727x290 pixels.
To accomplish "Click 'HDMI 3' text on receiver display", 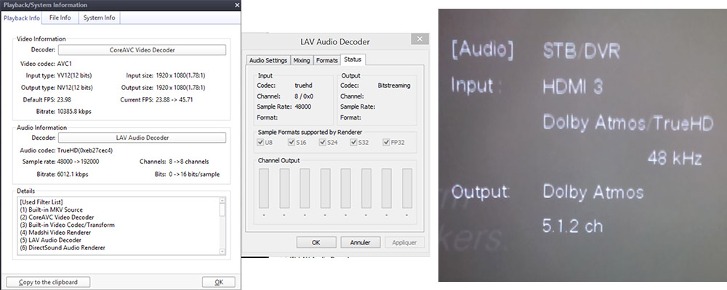I will pyautogui.click(x=573, y=86).
